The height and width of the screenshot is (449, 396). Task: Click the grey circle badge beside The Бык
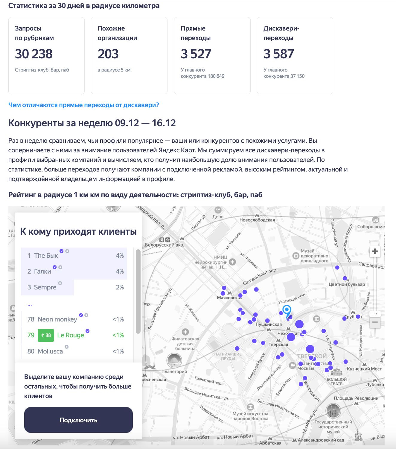(67, 251)
